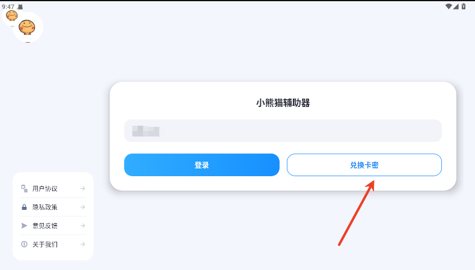Tap the cellular signal status icon
475x270 pixels.
coord(456,7)
